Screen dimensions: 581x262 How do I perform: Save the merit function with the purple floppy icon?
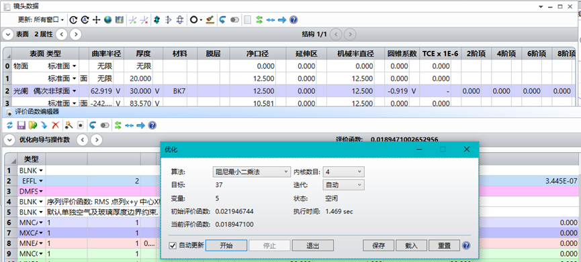[21, 126]
